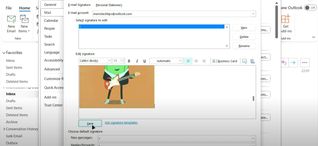
Task: Open the E-mail account dropdown
Action: [253, 14]
